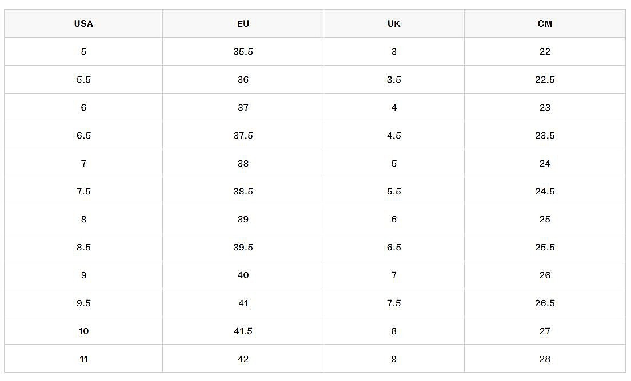Select the USA size 5.5 cell

tap(83, 79)
